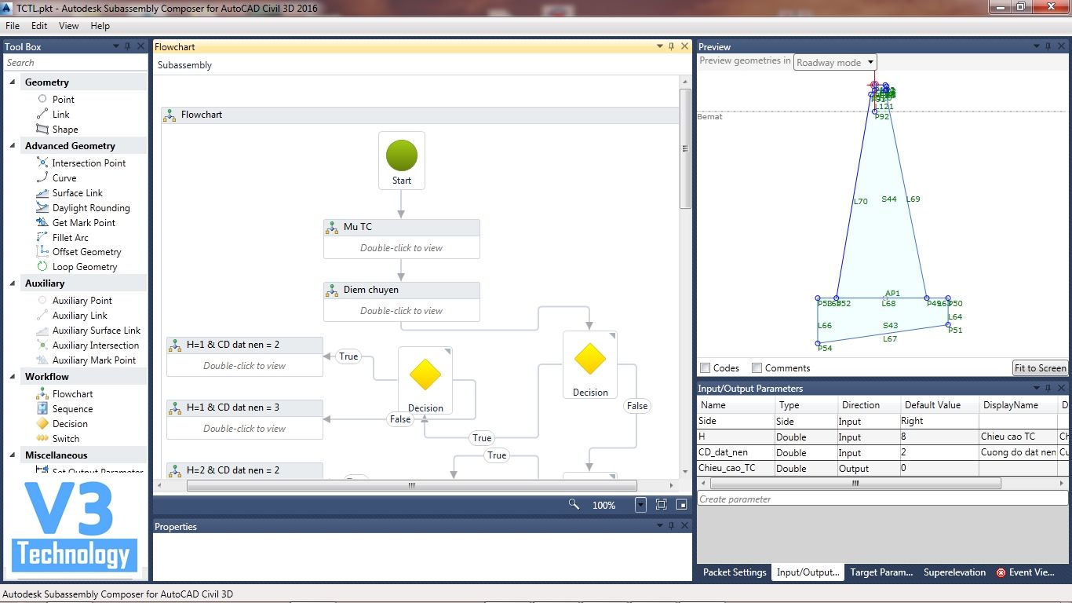Collapse the Geometry toolbox group
The width and height of the screenshot is (1072, 603).
(13, 82)
